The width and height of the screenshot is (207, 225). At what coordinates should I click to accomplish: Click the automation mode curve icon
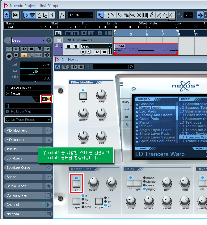(x=62, y=15)
